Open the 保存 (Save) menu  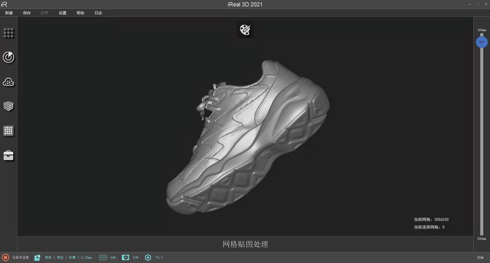coord(27,13)
